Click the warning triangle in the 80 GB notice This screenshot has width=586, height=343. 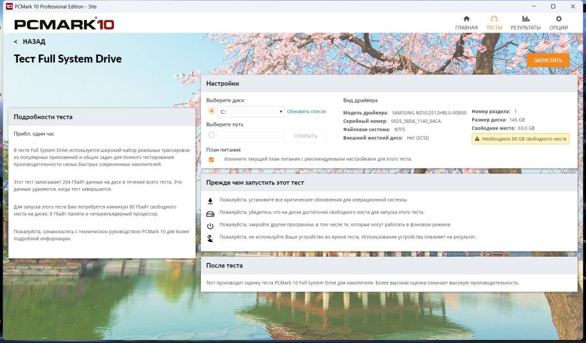coord(477,139)
